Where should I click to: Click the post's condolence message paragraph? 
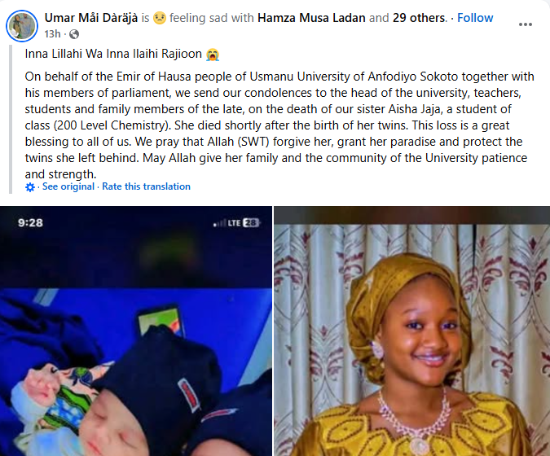(x=277, y=125)
